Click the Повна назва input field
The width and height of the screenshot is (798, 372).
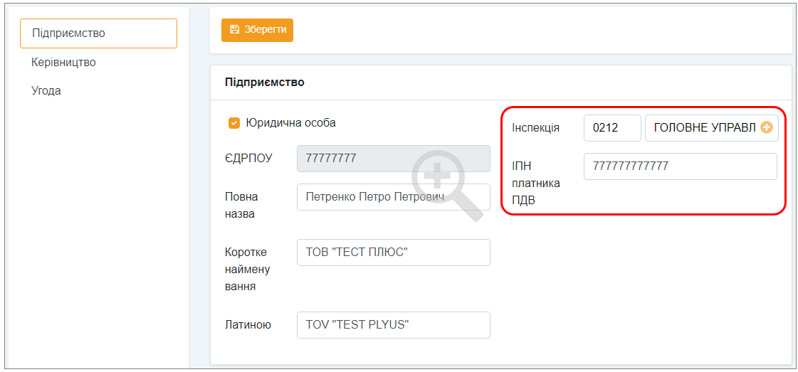coord(394,197)
